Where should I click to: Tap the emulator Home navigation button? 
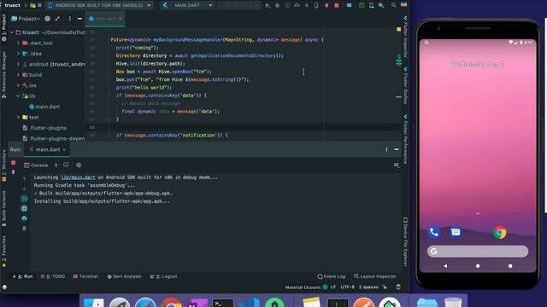coord(478,266)
